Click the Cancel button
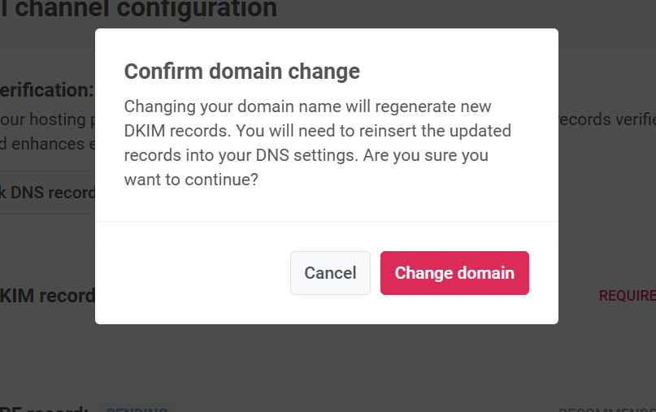656x412 pixels. pyautogui.click(x=330, y=273)
